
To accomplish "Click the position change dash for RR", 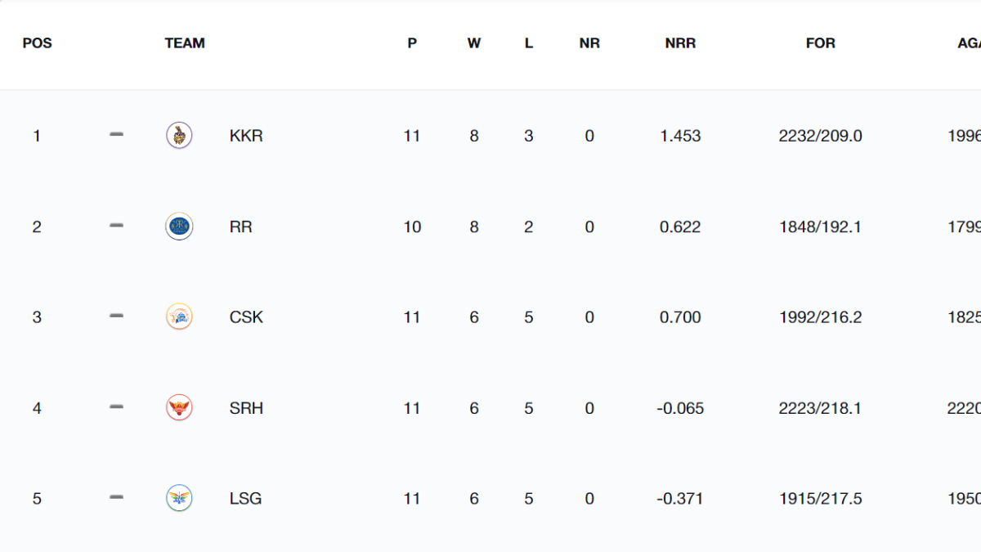I will point(116,226).
